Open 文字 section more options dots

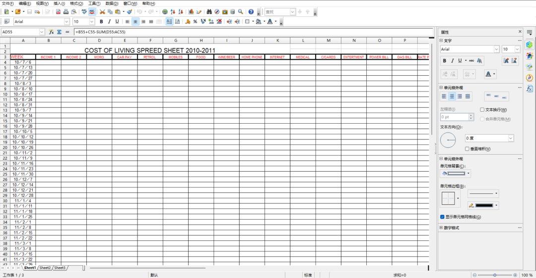pyautogui.click(x=520, y=41)
